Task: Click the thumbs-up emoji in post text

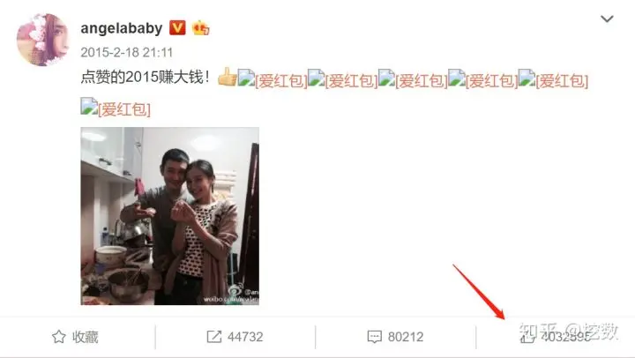Action: point(227,77)
